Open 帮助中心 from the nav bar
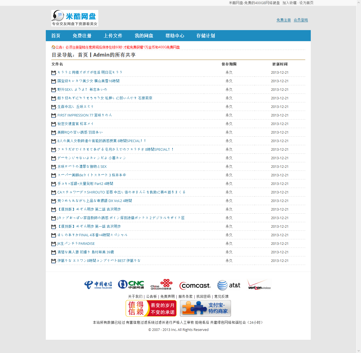 pos(175,36)
